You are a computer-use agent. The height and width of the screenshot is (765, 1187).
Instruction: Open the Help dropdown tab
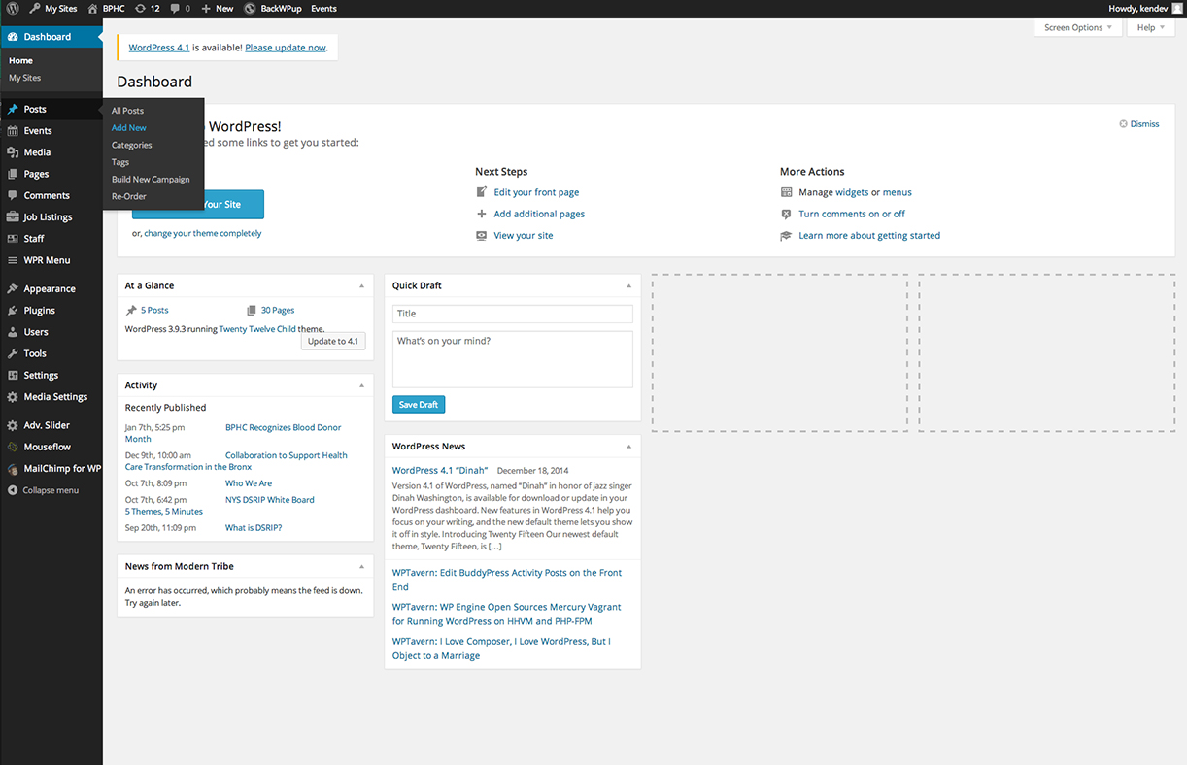tap(1150, 28)
